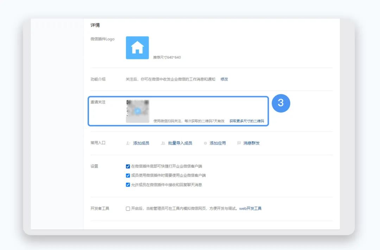Click the 微信插件Logo label
The image size is (380, 250).
tap(102, 39)
